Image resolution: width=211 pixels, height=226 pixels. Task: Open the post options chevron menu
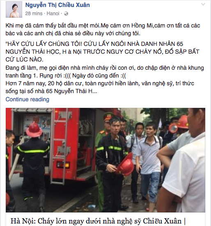[x=203, y=5]
